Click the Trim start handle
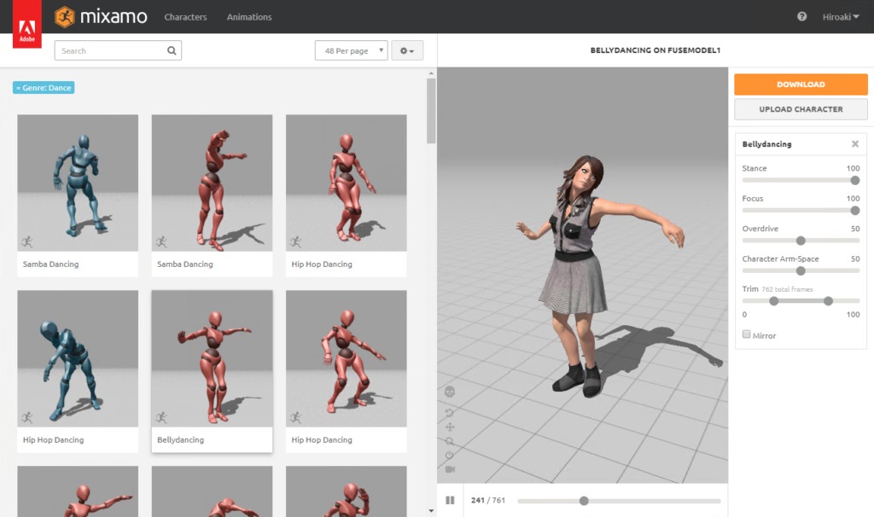Image resolution: width=874 pixels, height=517 pixels. [773, 301]
